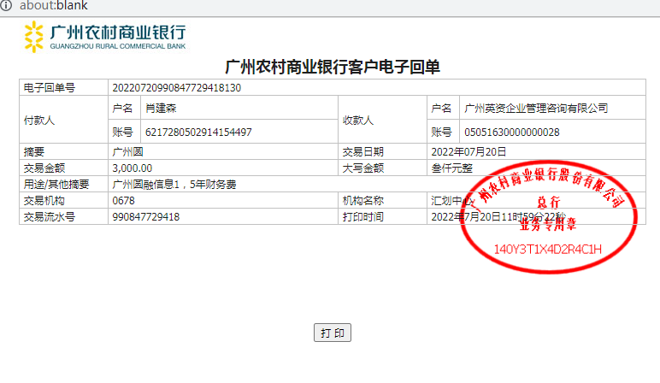Viewport: 660px width, 383px height.
Task: Click institution code 0678
Action: click(x=123, y=200)
